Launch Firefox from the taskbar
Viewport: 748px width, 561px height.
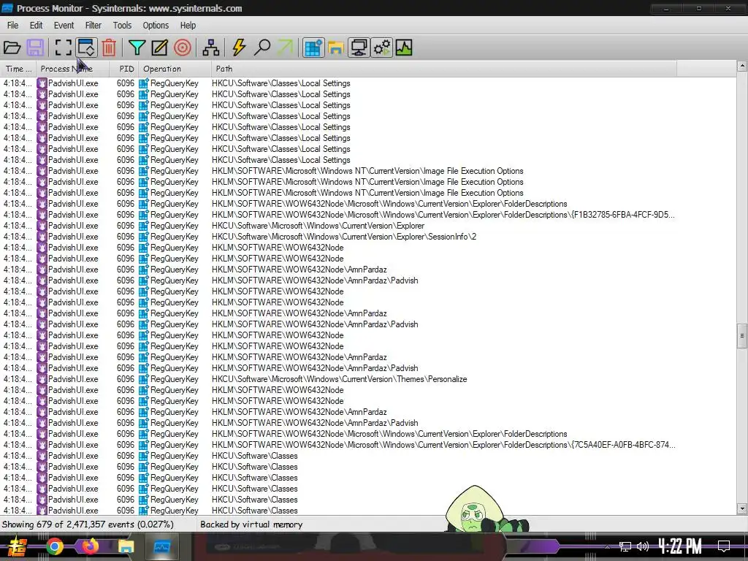click(90, 546)
